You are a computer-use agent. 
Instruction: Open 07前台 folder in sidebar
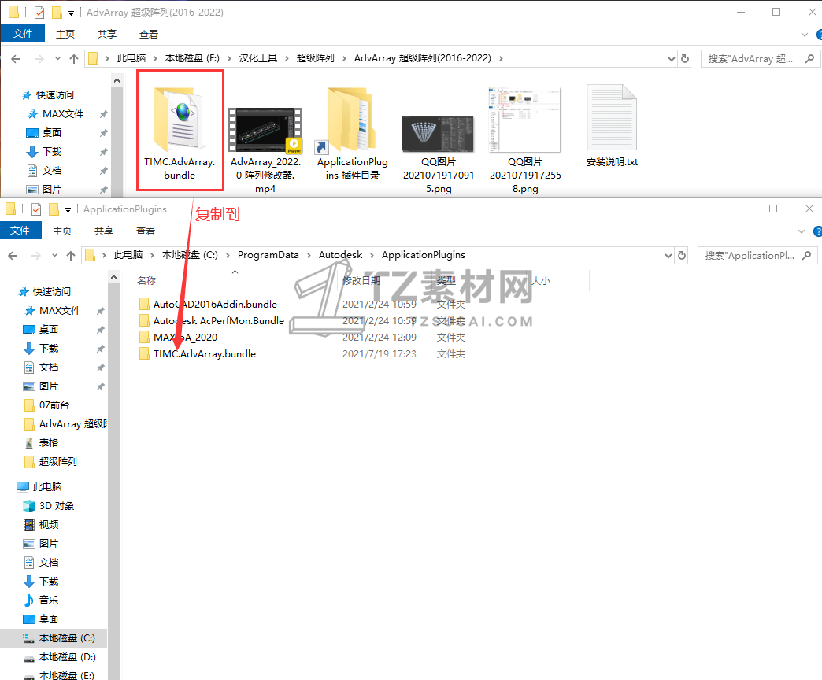pyautogui.click(x=54, y=405)
